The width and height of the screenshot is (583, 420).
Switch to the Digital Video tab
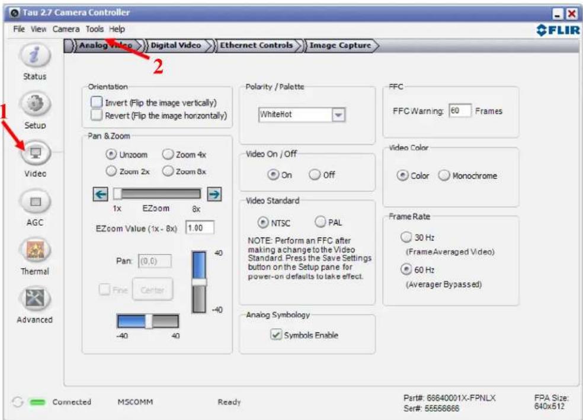(x=176, y=46)
